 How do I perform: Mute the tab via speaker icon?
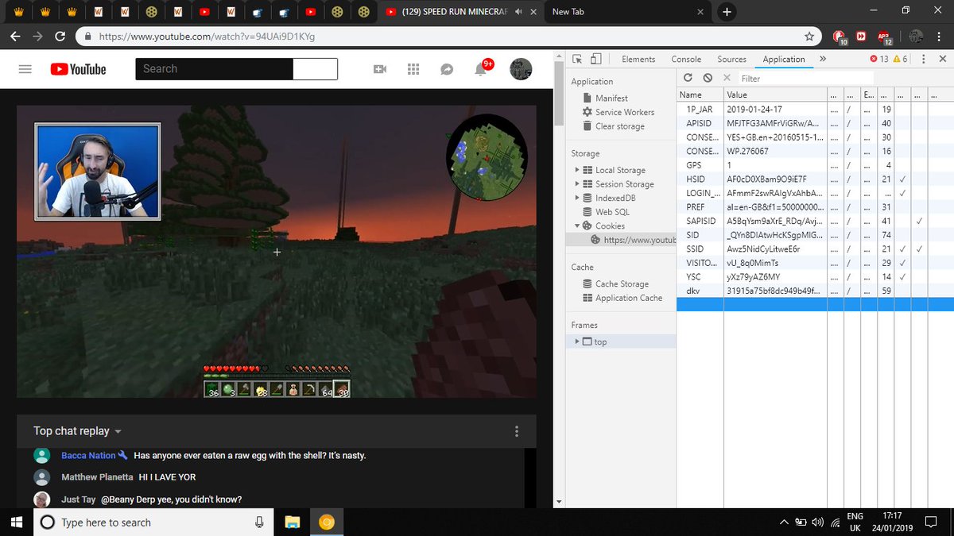520,12
